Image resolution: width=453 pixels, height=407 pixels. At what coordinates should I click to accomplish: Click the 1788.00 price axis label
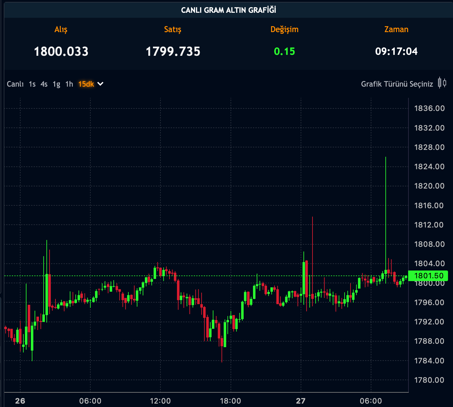(x=429, y=341)
